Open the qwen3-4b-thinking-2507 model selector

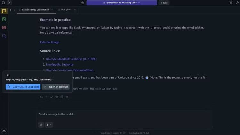point(122,3)
